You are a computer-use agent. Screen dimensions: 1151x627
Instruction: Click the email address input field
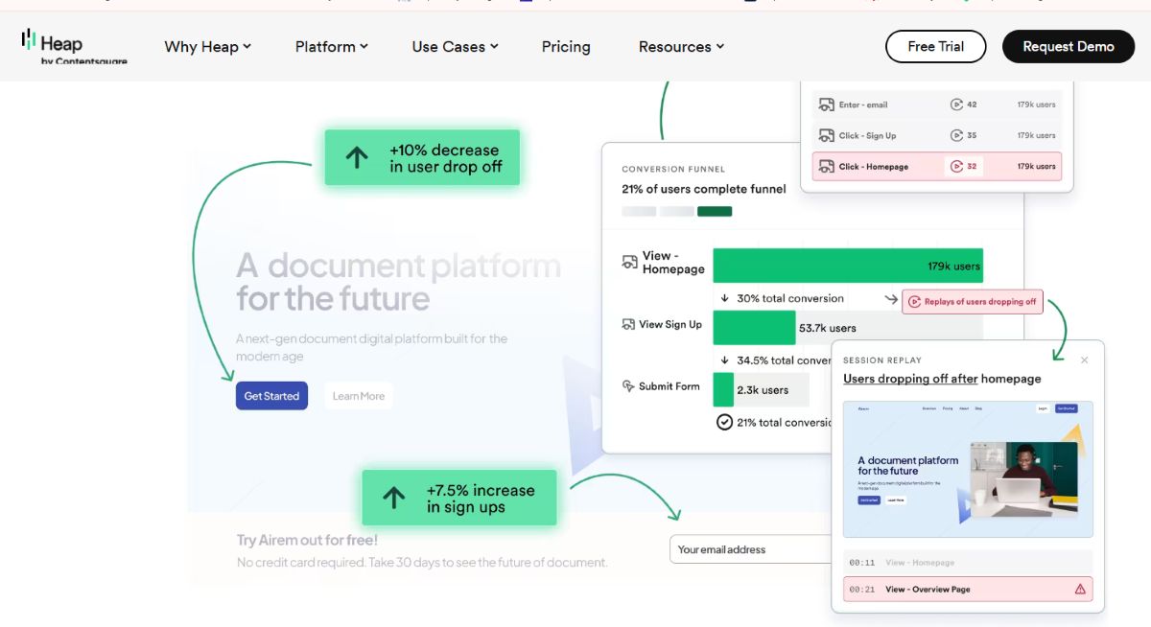point(751,549)
